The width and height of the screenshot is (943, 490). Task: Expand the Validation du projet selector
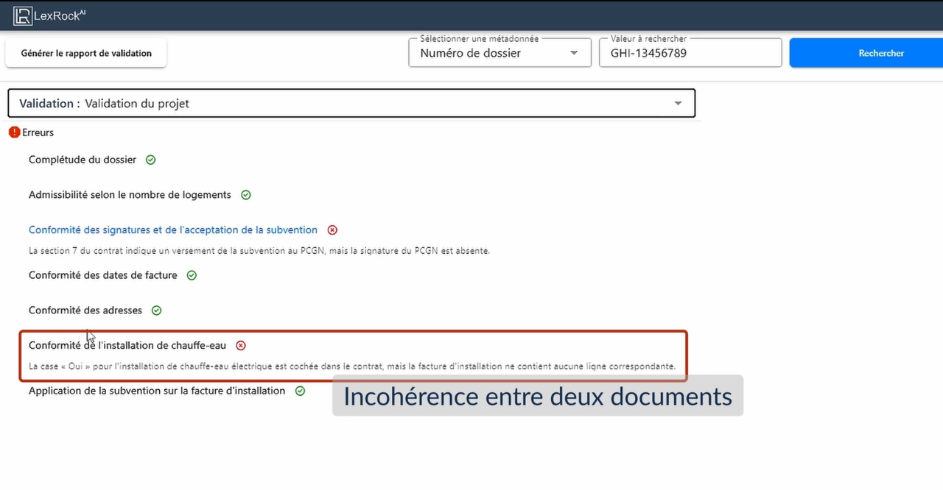[351, 104]
